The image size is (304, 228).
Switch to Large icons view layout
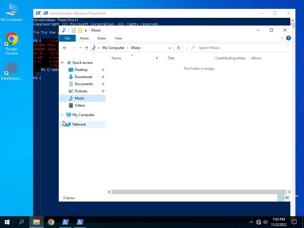point(287,198)
